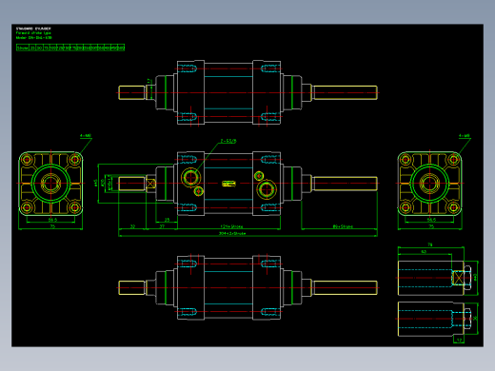
Task: Select the 63 dimension above the rod-end detail
Action: click(424, 251)
